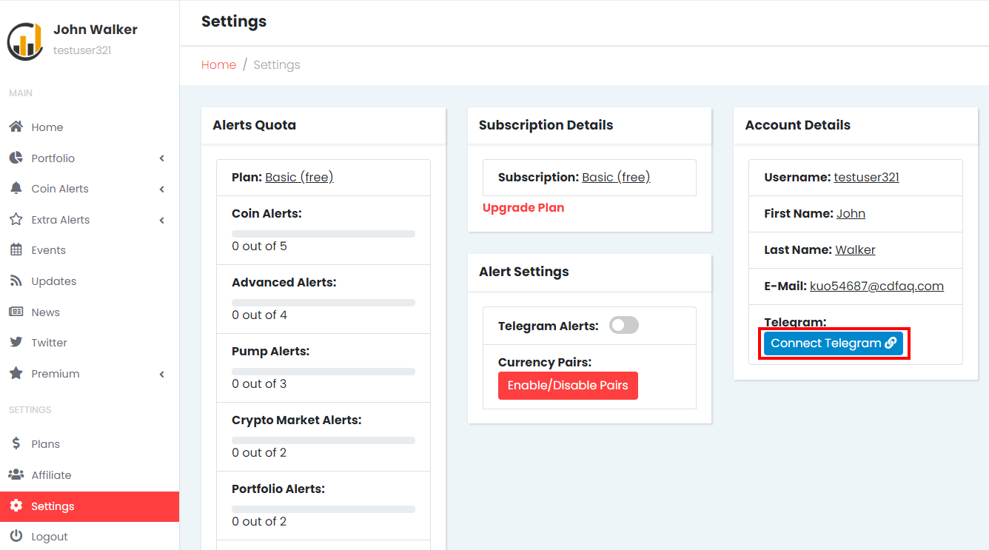Viewport: 989px width, 550px height.
Task: Click the Pump Alerts progress bar
Action: (x=323, y=372)
